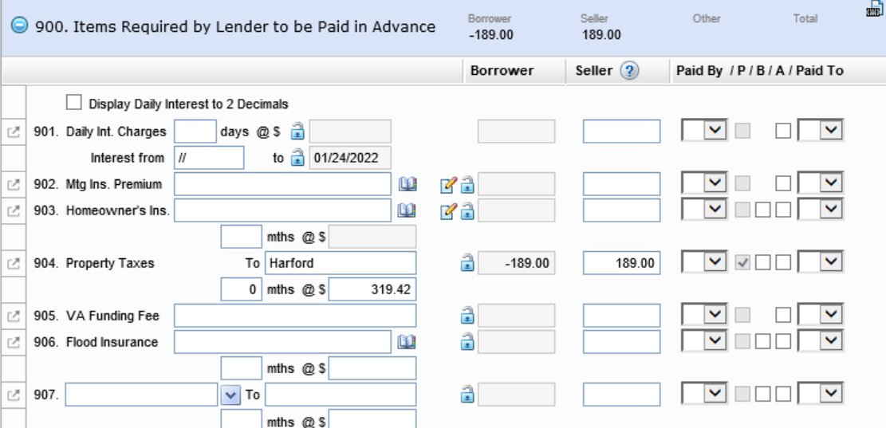Click the Seller help question mark icon

pos(629,71)
